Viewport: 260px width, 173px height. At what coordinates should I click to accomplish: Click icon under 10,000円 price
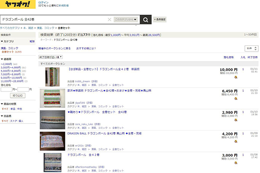(x=236, y=77)
